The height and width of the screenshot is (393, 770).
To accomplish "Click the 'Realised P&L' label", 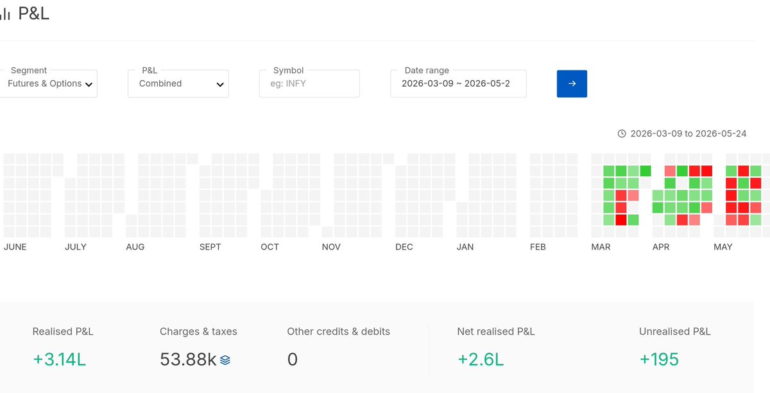I will (63, 331).
